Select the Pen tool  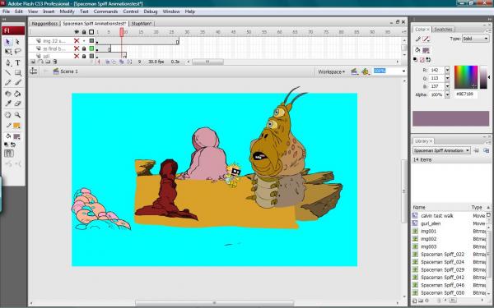click(x=8, y=63)
